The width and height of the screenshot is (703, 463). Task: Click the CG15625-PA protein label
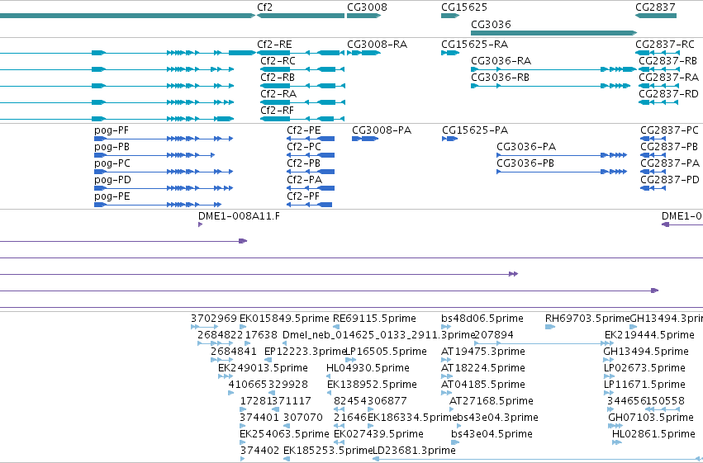(475, 130)
